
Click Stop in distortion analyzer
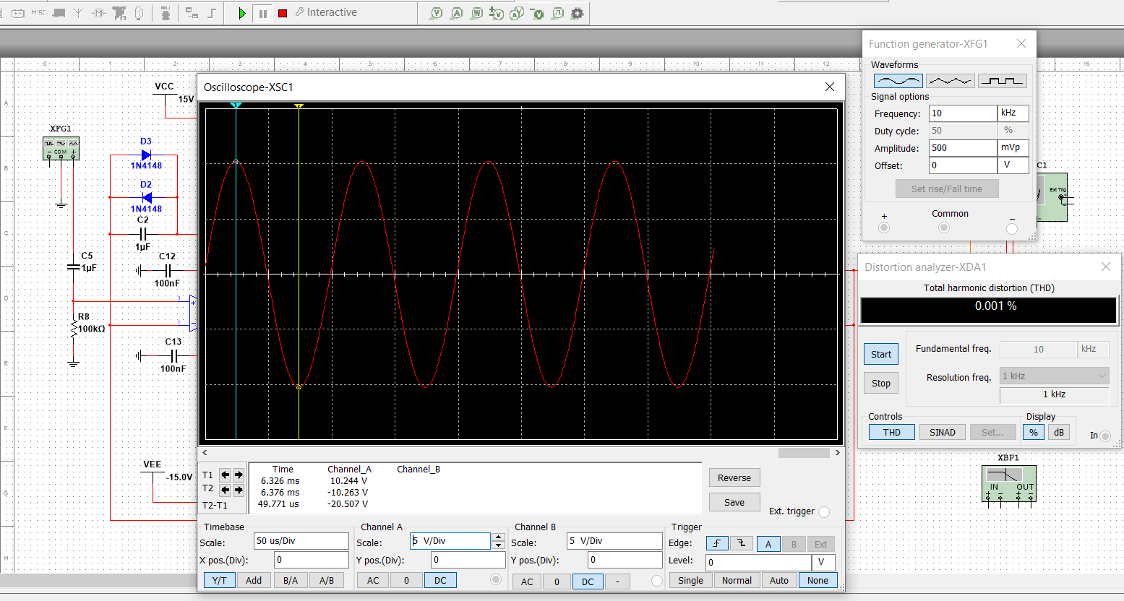click(x=881, y=383)
